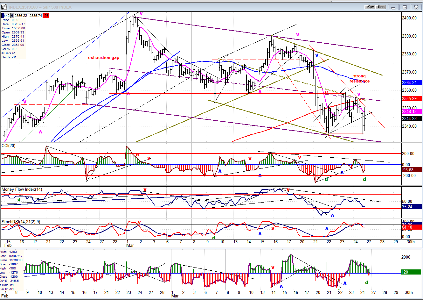Click the # Bars -61 row in bottom panel
This screenshot has width=423, height=300.
coord(8,285)
